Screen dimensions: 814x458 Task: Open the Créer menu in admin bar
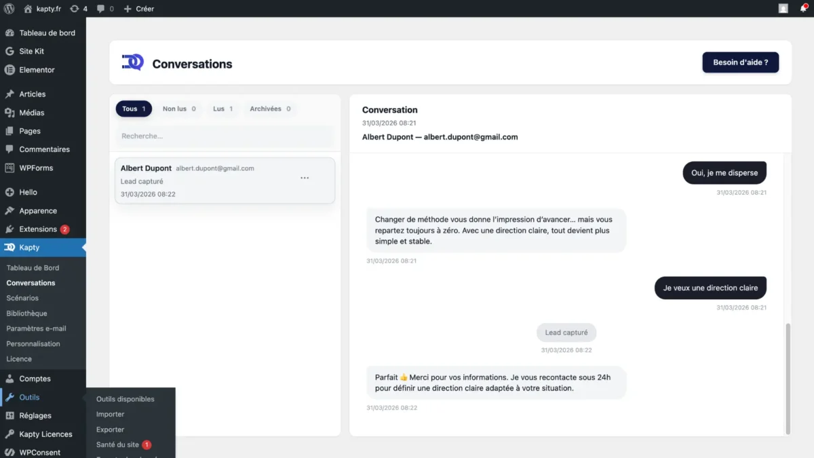138,9
